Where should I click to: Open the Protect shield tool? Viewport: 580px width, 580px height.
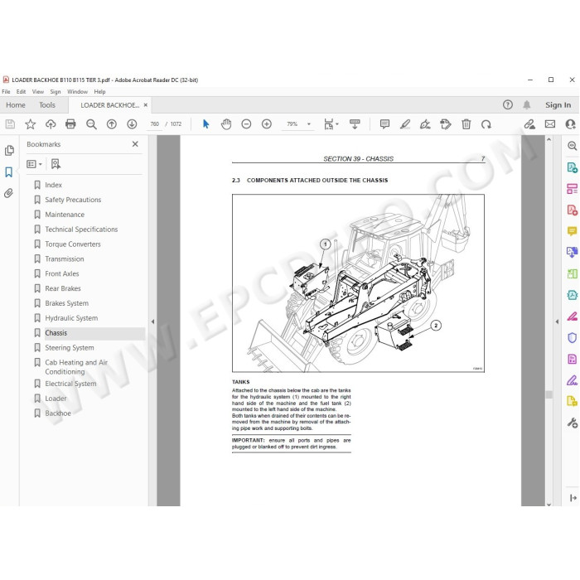[x=573, y=338]
